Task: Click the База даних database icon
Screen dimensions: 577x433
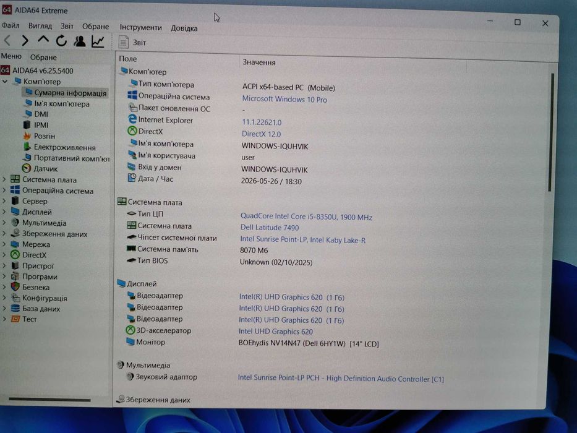Action: [x=15, y=308]
